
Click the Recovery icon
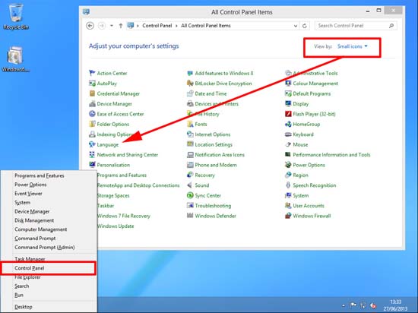[190, 175]
